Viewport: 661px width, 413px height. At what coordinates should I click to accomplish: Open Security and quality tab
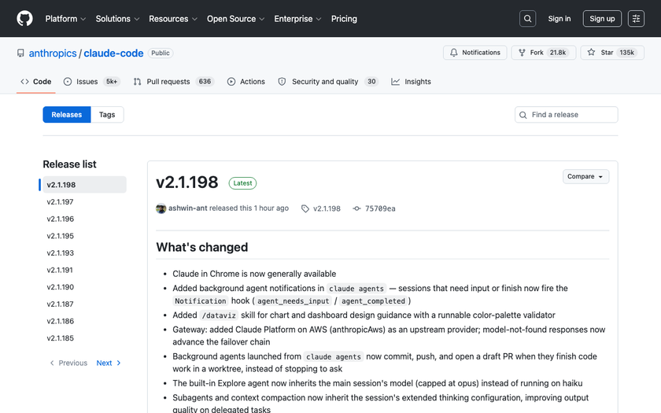tap(328, 82)
